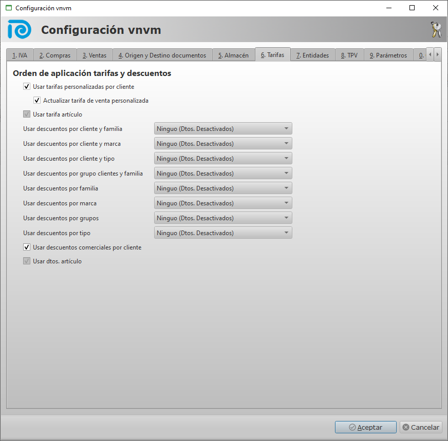Go to '4. Origen y Destino documentos' tab
The image size is (448, 441).
(x=162, y=55)
